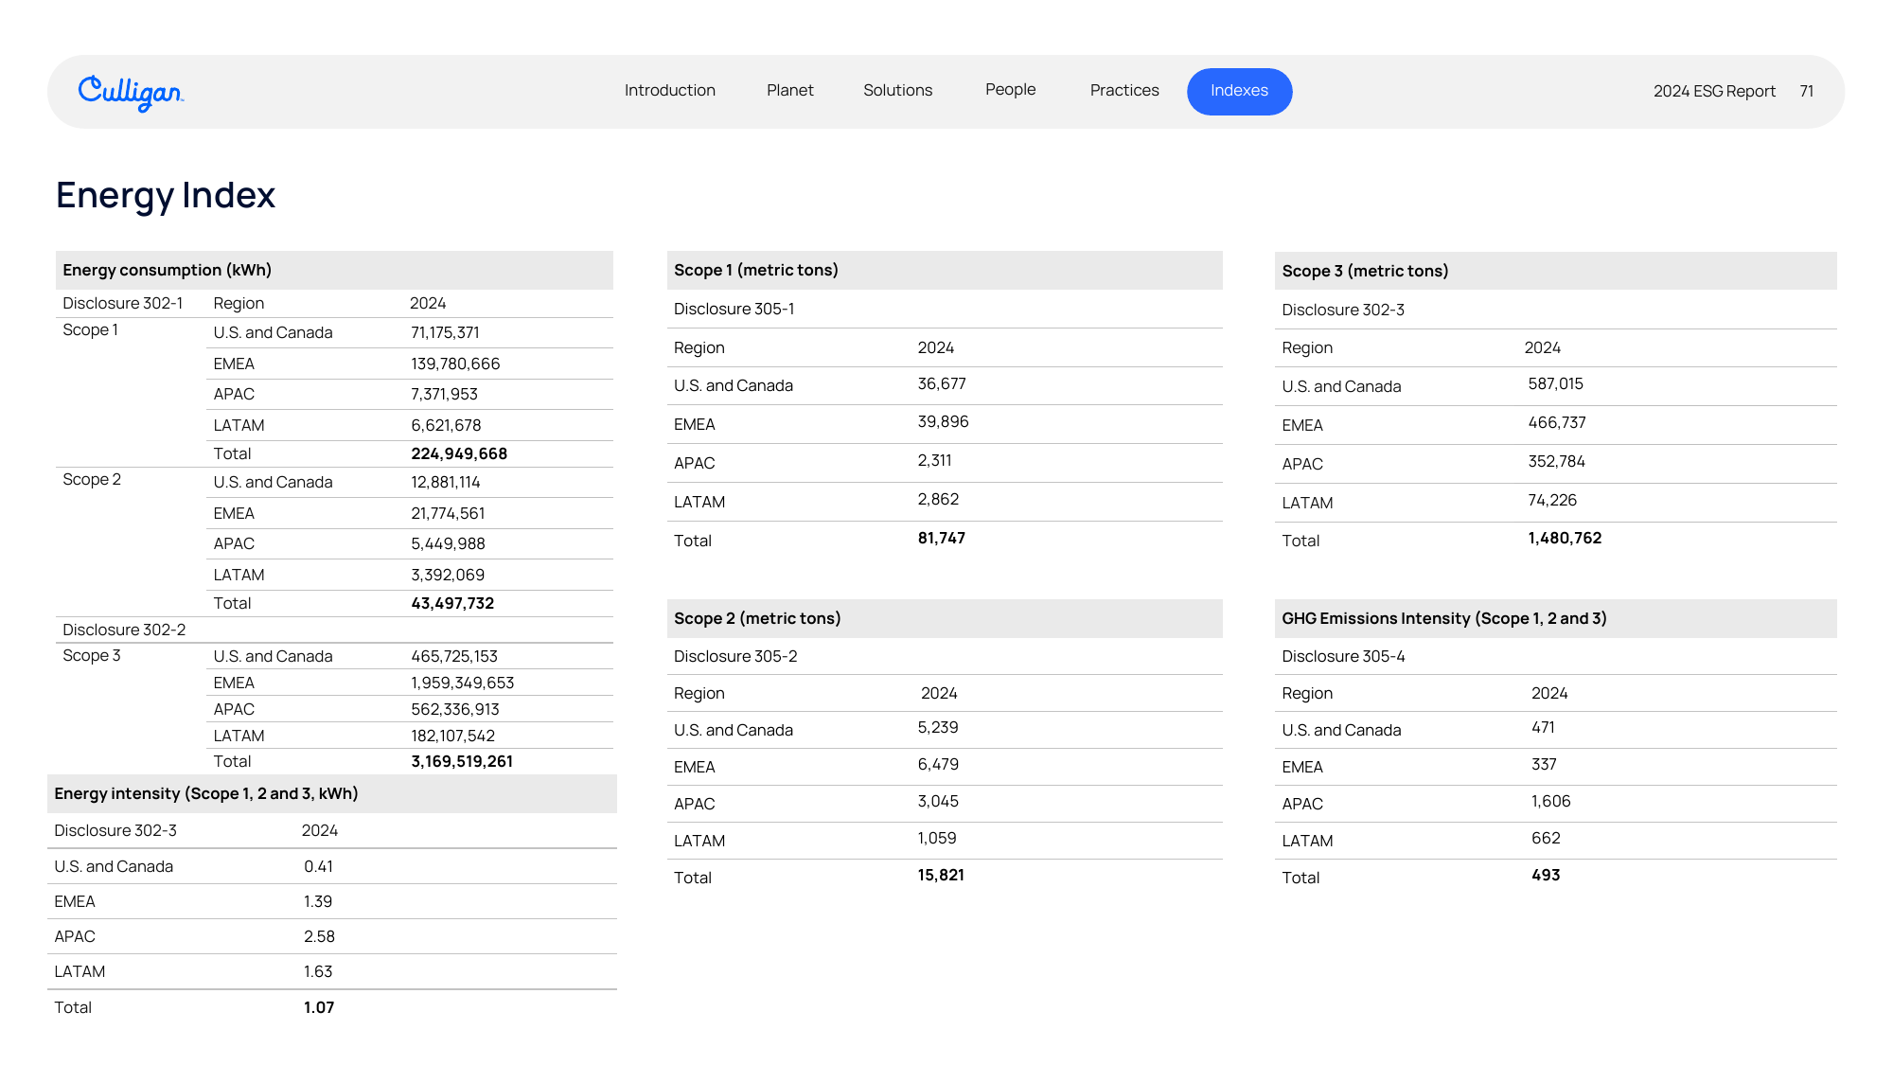Click the 2024 ESG Report label
The width and height of the screenshot is (1893, 1065).
[x=1714, y=92]
